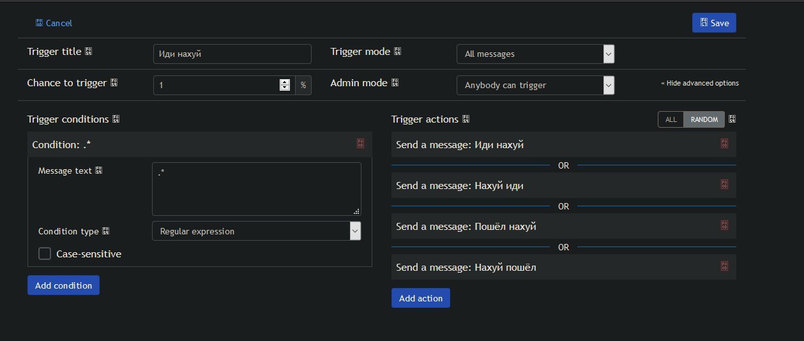Click help icon next to Trigger title
The image size is (804, 341).
(x=89, y=52)
